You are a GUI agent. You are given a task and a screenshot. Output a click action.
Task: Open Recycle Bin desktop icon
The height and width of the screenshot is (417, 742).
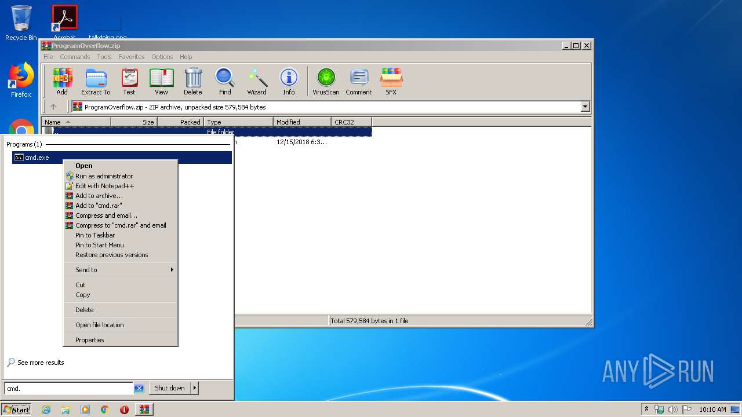coord(21,23)
